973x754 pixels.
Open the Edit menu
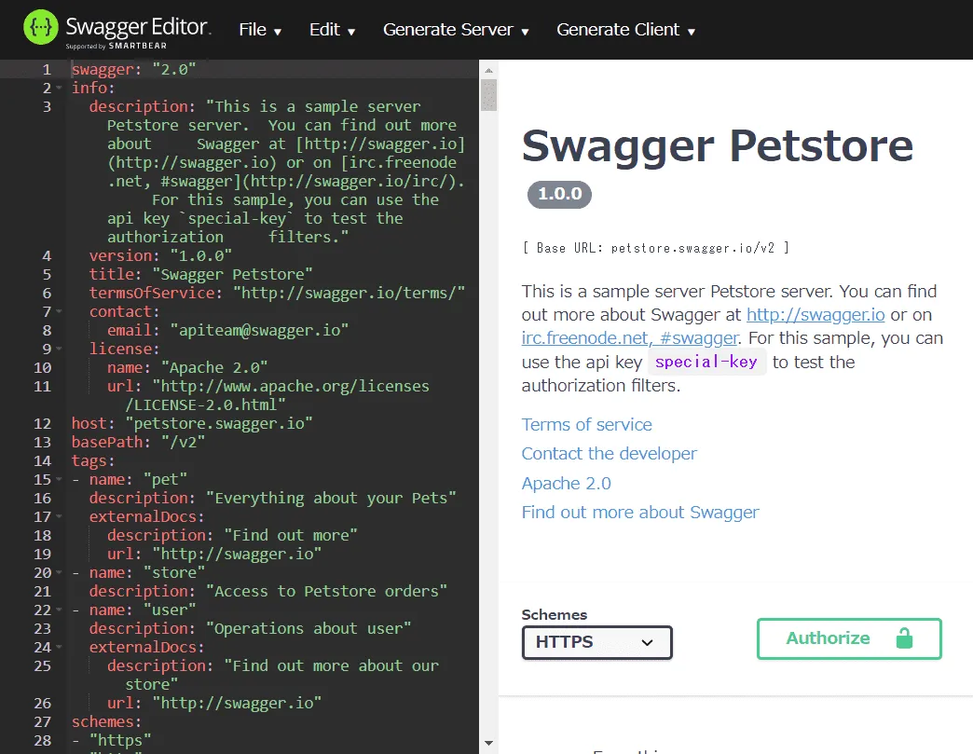[332, 29]
